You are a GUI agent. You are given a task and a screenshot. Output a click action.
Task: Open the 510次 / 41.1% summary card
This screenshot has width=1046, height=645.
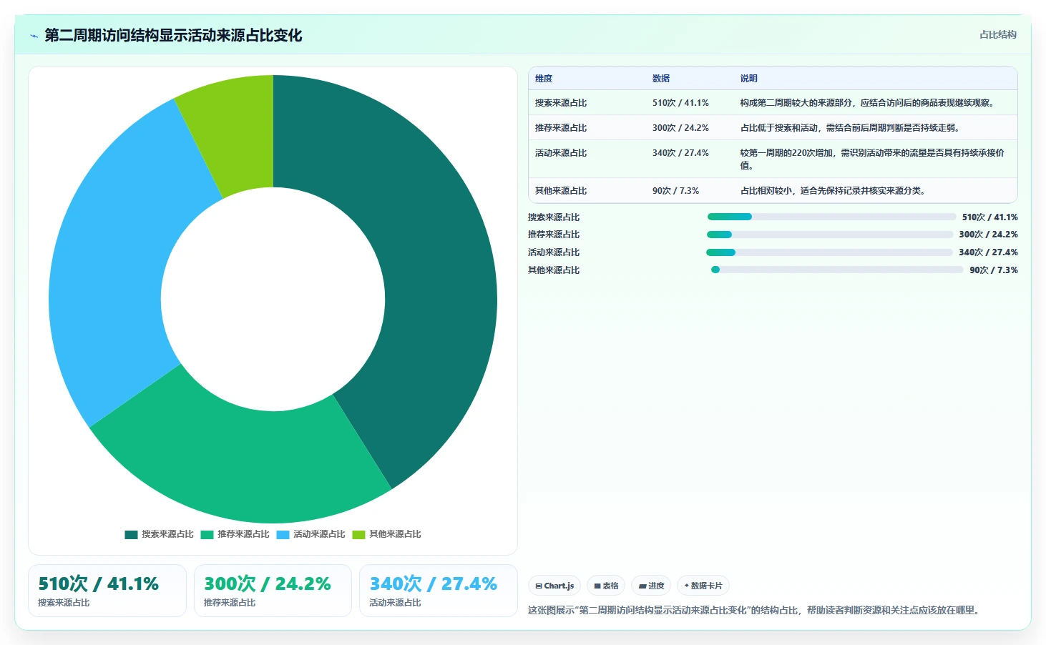click(107, 591)
